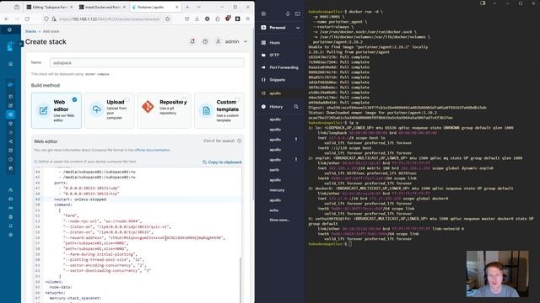Search History with magnifier icon
Screen dimensions: 540x303
296,107
